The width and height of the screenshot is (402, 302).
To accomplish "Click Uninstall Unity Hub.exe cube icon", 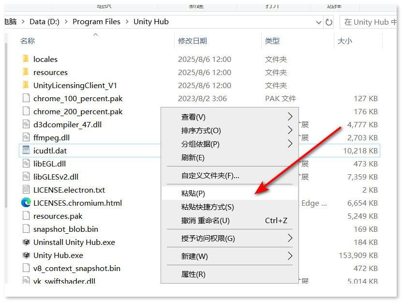I will tap(26, 242).
